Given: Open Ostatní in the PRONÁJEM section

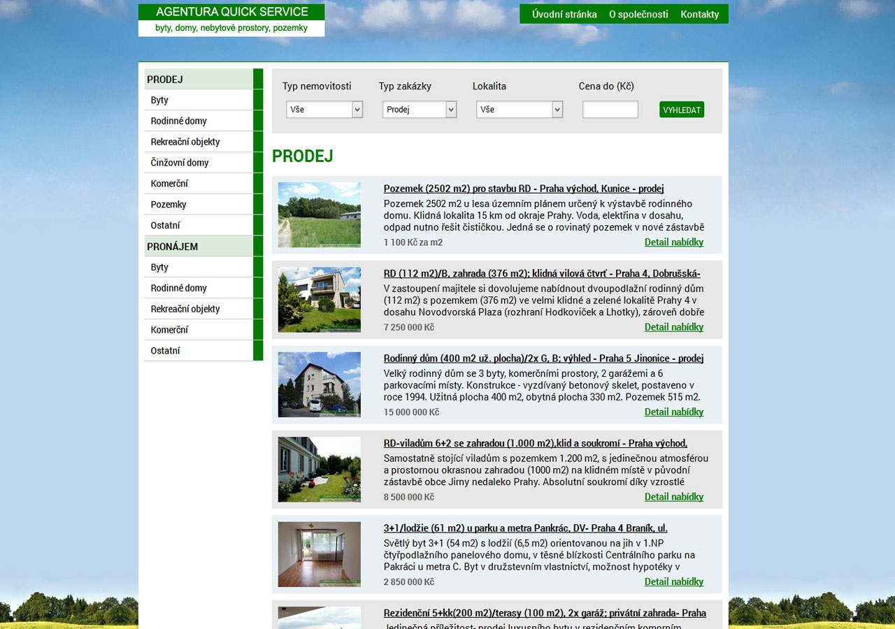Looking at the screenshot, I should tap(203, 351).
